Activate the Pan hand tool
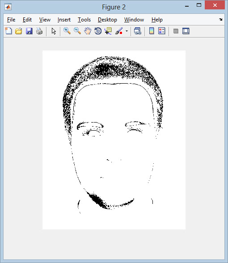 [x=88, y=31]
